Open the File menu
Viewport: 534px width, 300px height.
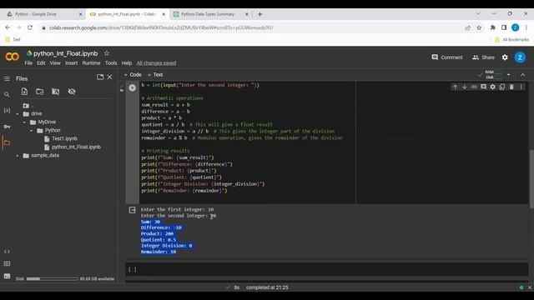click(x=28, y=63)
